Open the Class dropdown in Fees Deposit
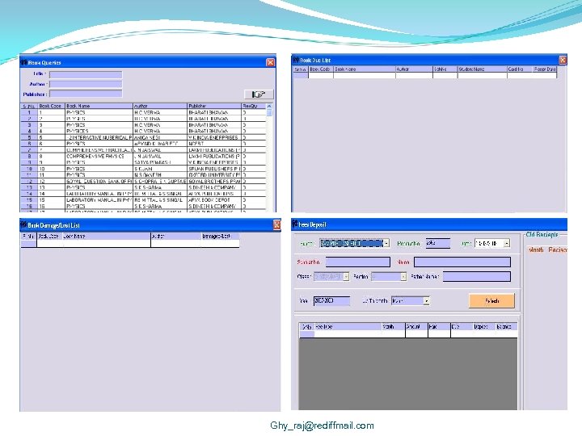 346,277
